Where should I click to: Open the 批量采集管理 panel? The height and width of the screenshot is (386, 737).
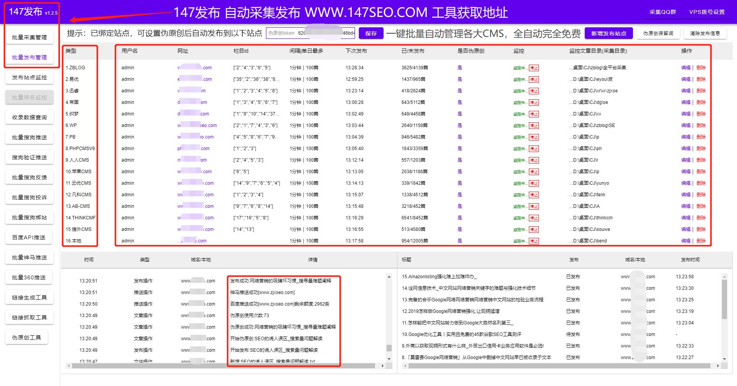29,37
